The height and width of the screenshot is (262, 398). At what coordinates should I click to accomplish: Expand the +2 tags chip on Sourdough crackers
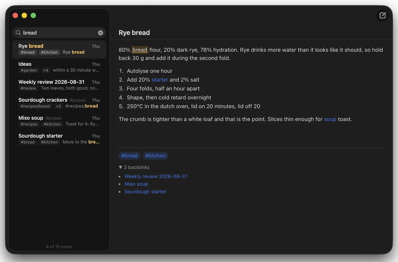tap(58, 106)
